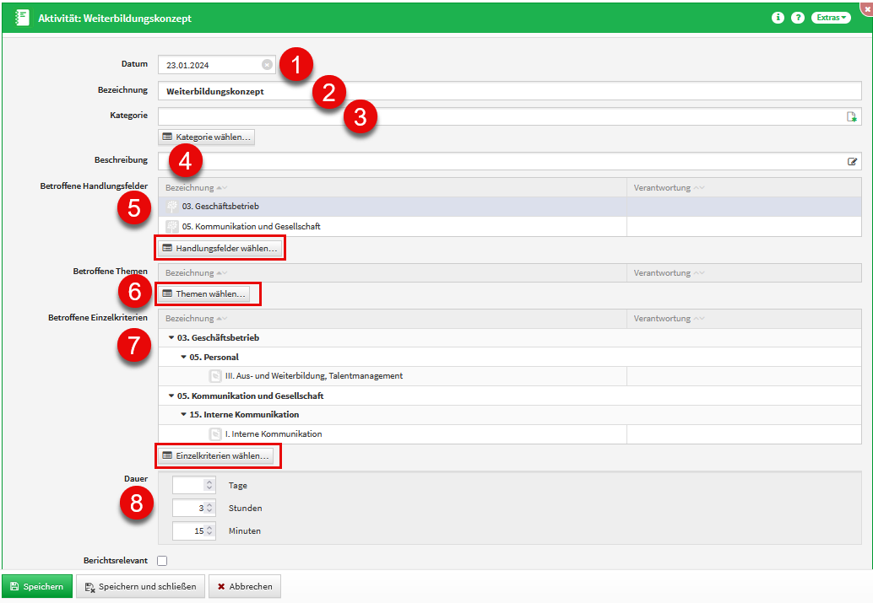Click the Aus- und Weiterbildung criterion icon
This screenshot has height=603, width=873.
pyautogui.click(x=215, y=376)
